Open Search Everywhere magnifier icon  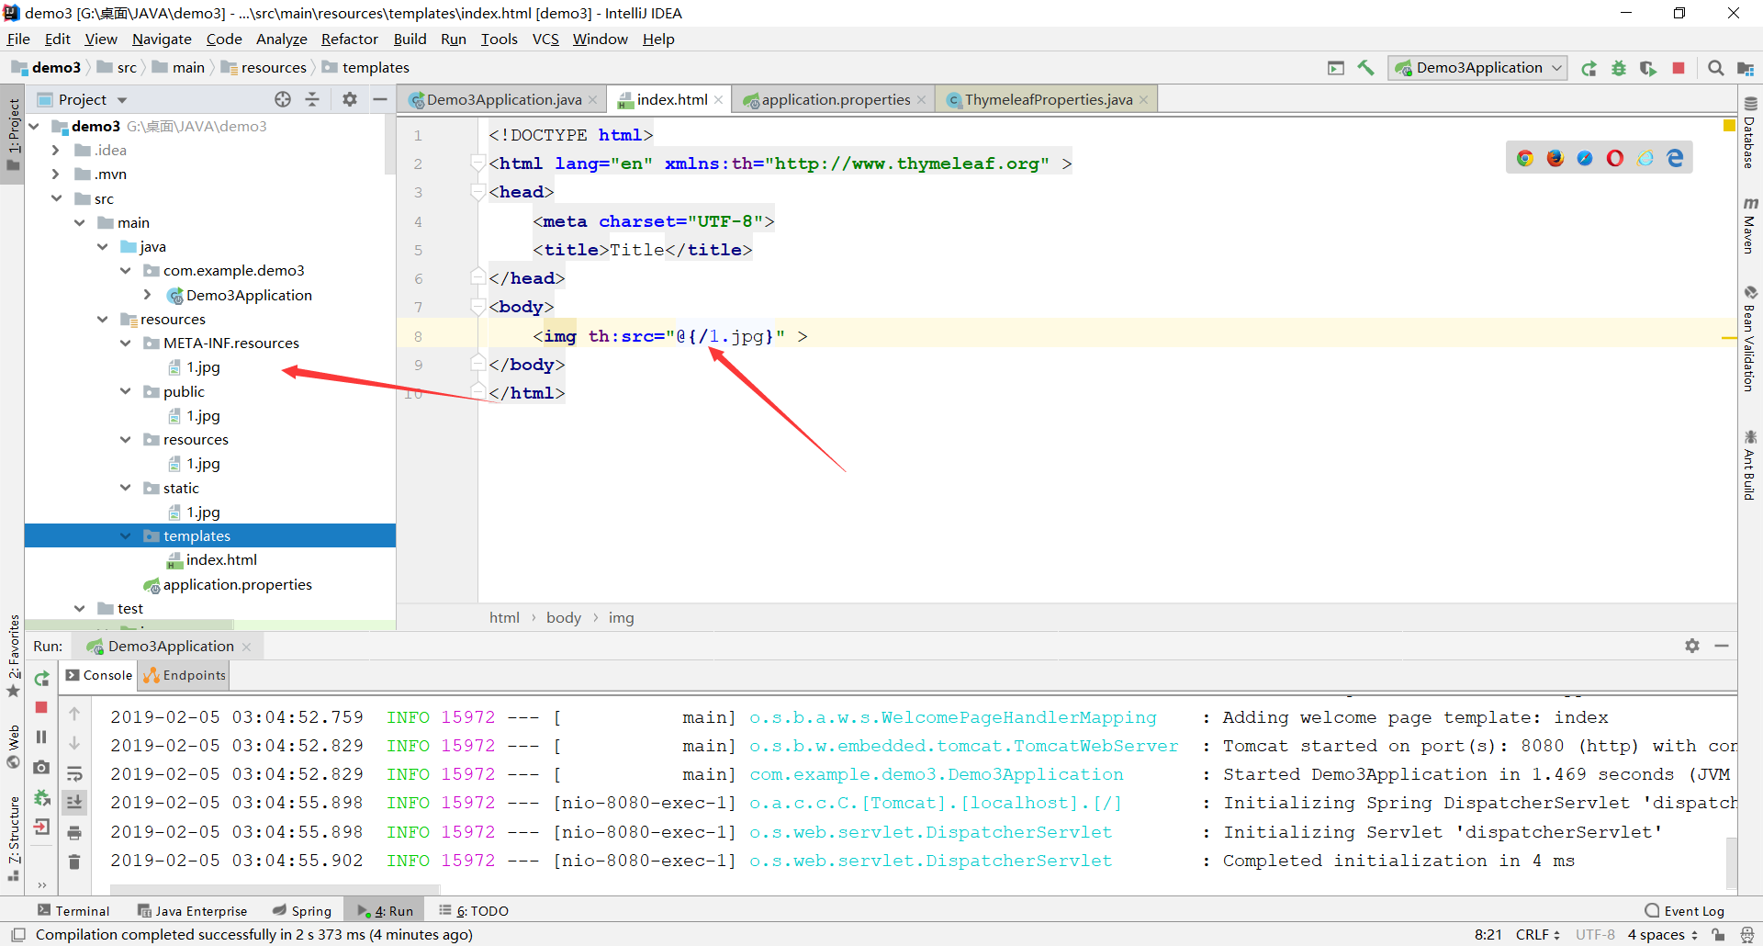[1715, 68]
